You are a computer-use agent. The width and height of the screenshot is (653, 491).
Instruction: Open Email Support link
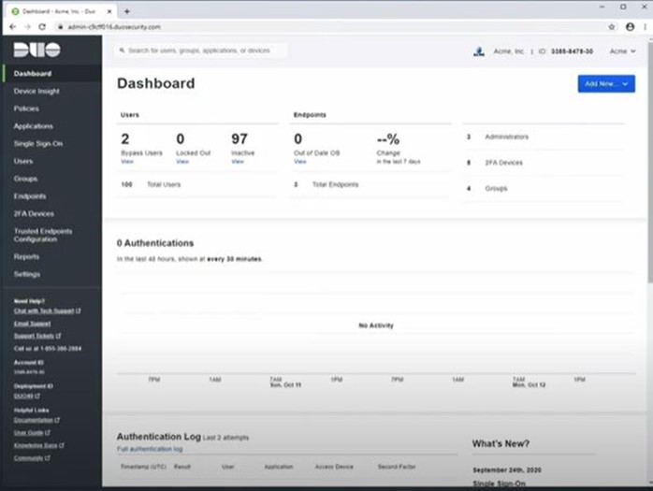[32, 324]
